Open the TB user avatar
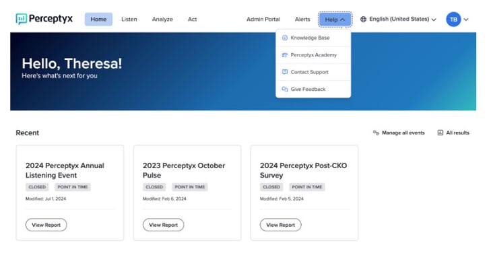The width and height of the screenshot is (489, 255). click(453, 20)
